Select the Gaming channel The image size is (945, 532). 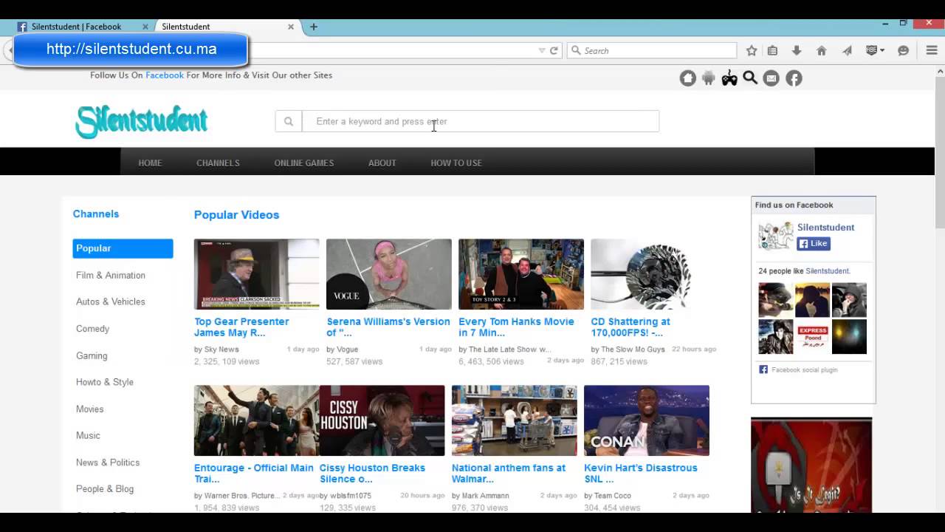pos(92,356)
